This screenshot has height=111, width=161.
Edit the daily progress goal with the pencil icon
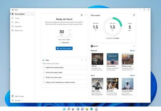(x=134, y=15)
